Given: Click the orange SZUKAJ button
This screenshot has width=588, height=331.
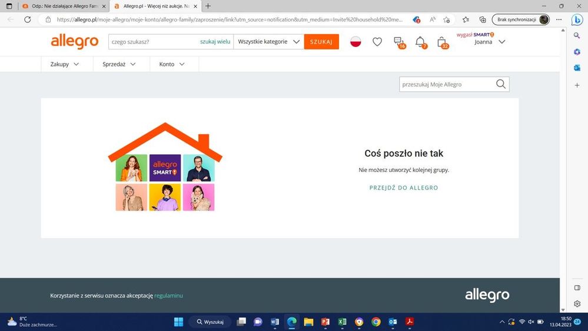Looking at the screenshot, I should tap(321, 42).
